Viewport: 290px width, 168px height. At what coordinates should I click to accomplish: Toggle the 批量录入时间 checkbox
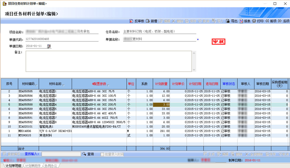pos(102,154)
